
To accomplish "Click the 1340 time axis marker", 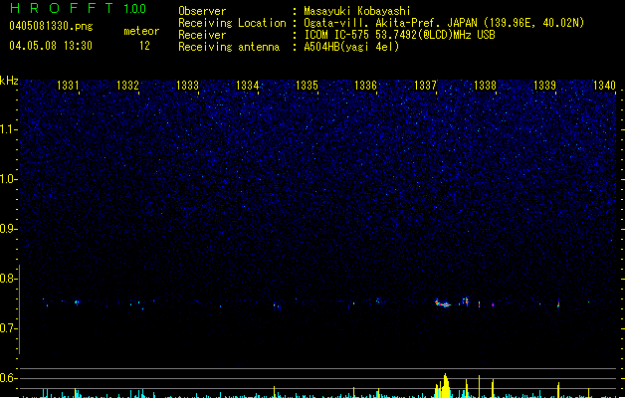I will (604, 86).
